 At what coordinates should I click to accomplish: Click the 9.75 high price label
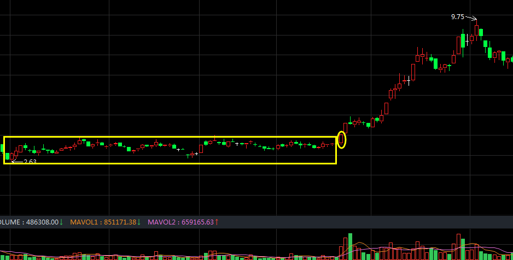click(458, 16)
